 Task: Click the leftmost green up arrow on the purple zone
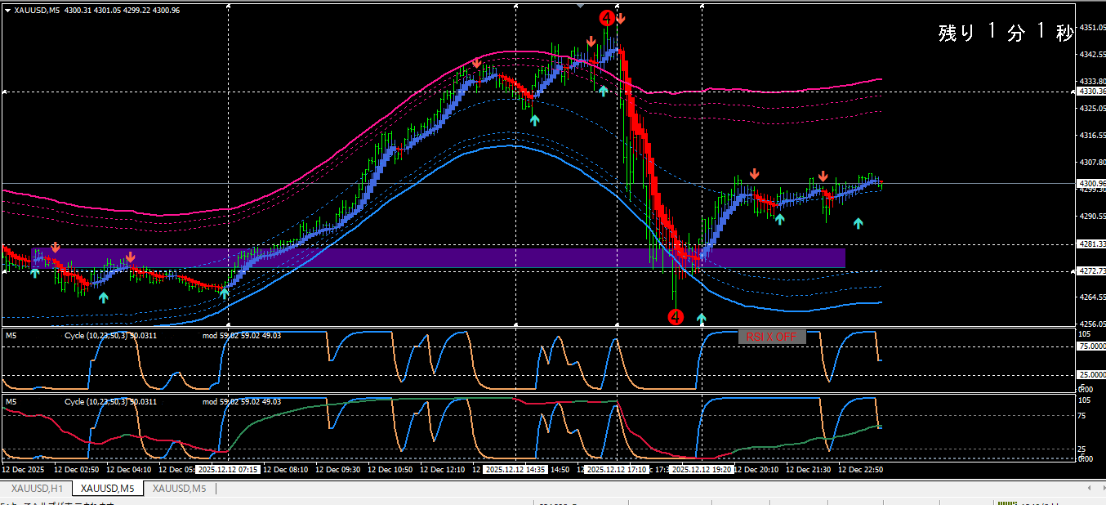(x=34, y=272)
